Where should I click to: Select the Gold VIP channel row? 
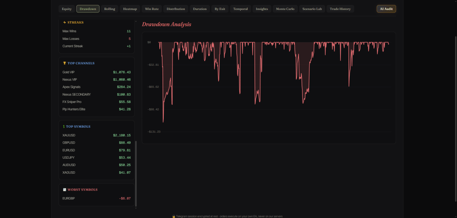[x=97, y=72]
